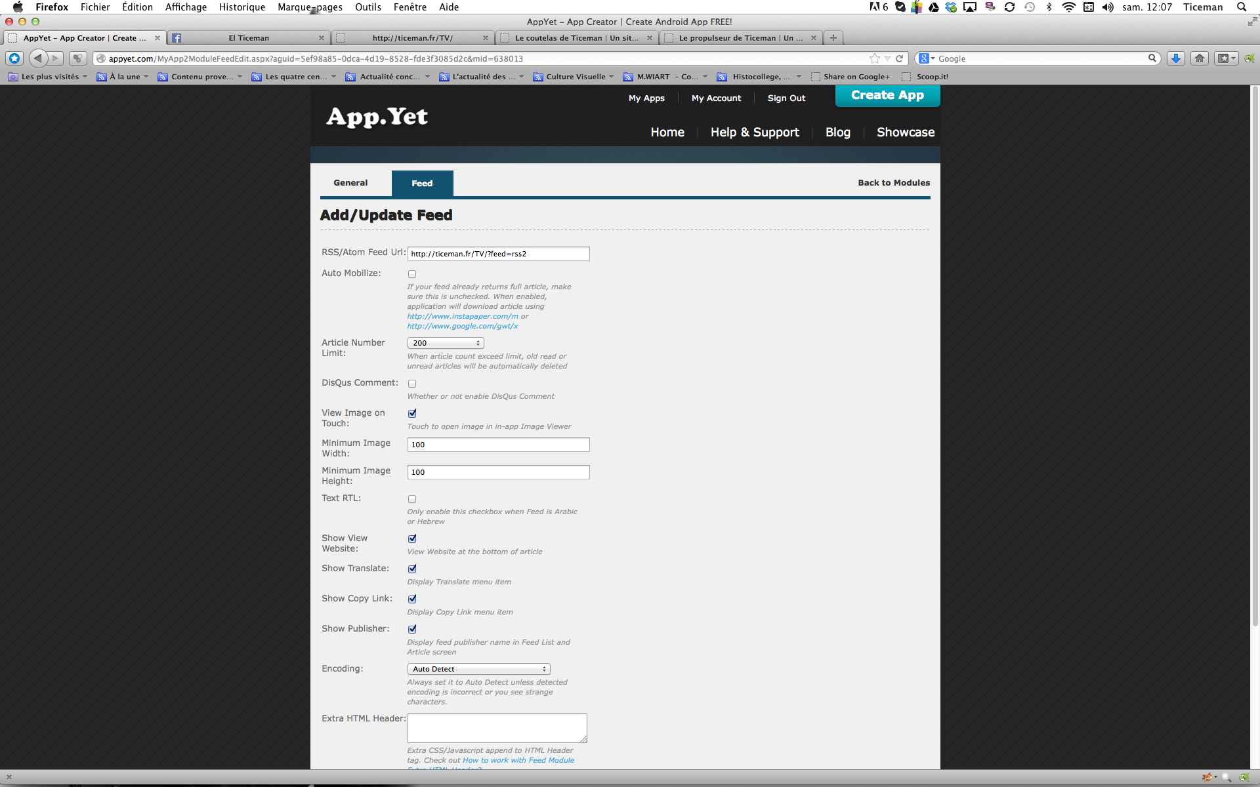Open Help & Support page
Viewport: 1260px width, 787px height.
tap(755, 132)
